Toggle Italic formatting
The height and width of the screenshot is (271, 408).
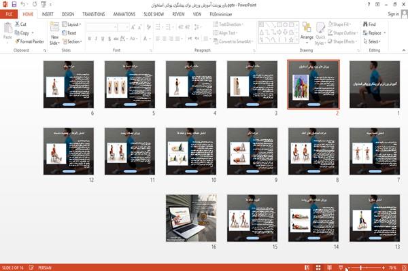[x=96, y=39]
